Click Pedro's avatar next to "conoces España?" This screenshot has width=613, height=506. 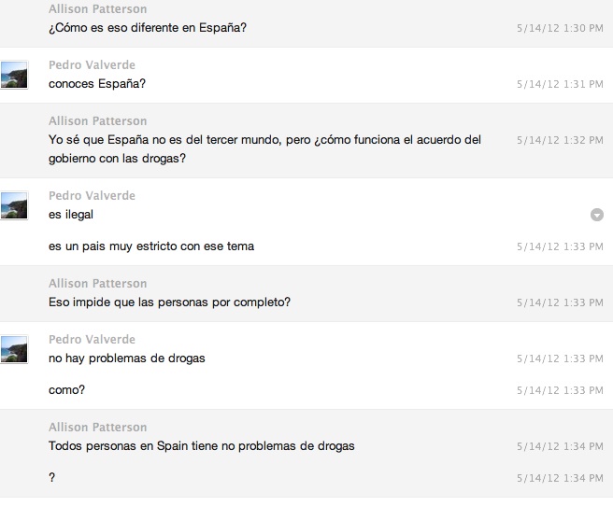coord(14,76)
